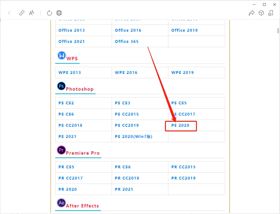Maximize the window

(264, 4)
